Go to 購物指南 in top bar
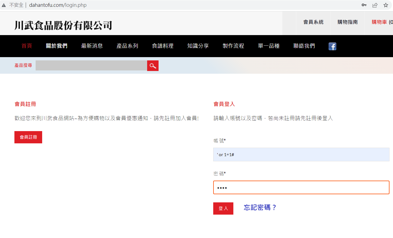The image size is (393, 238). (348, 22)
